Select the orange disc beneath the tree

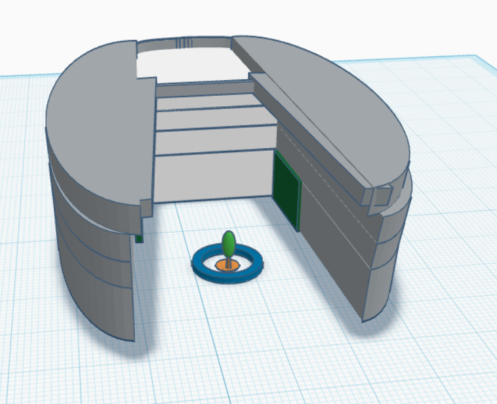228,266
